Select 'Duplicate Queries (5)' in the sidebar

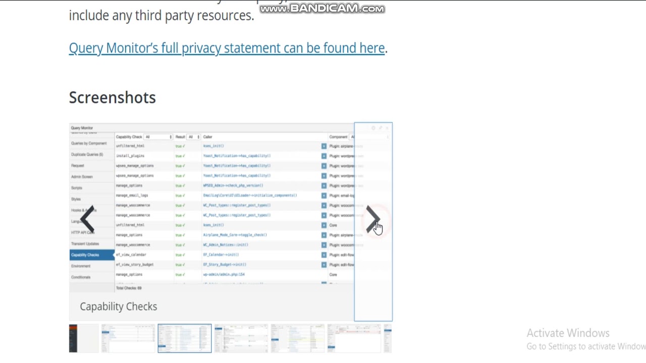(x=87, y=155)
